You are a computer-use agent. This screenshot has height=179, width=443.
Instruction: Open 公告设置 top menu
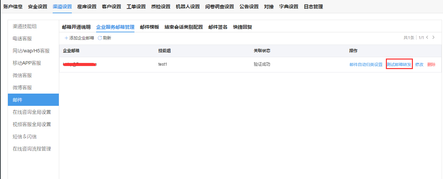pos(249,6)
